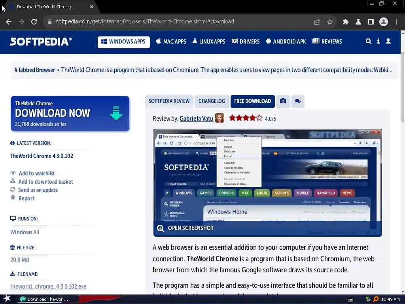Open the screenshots camera tab

coord(283,101)
